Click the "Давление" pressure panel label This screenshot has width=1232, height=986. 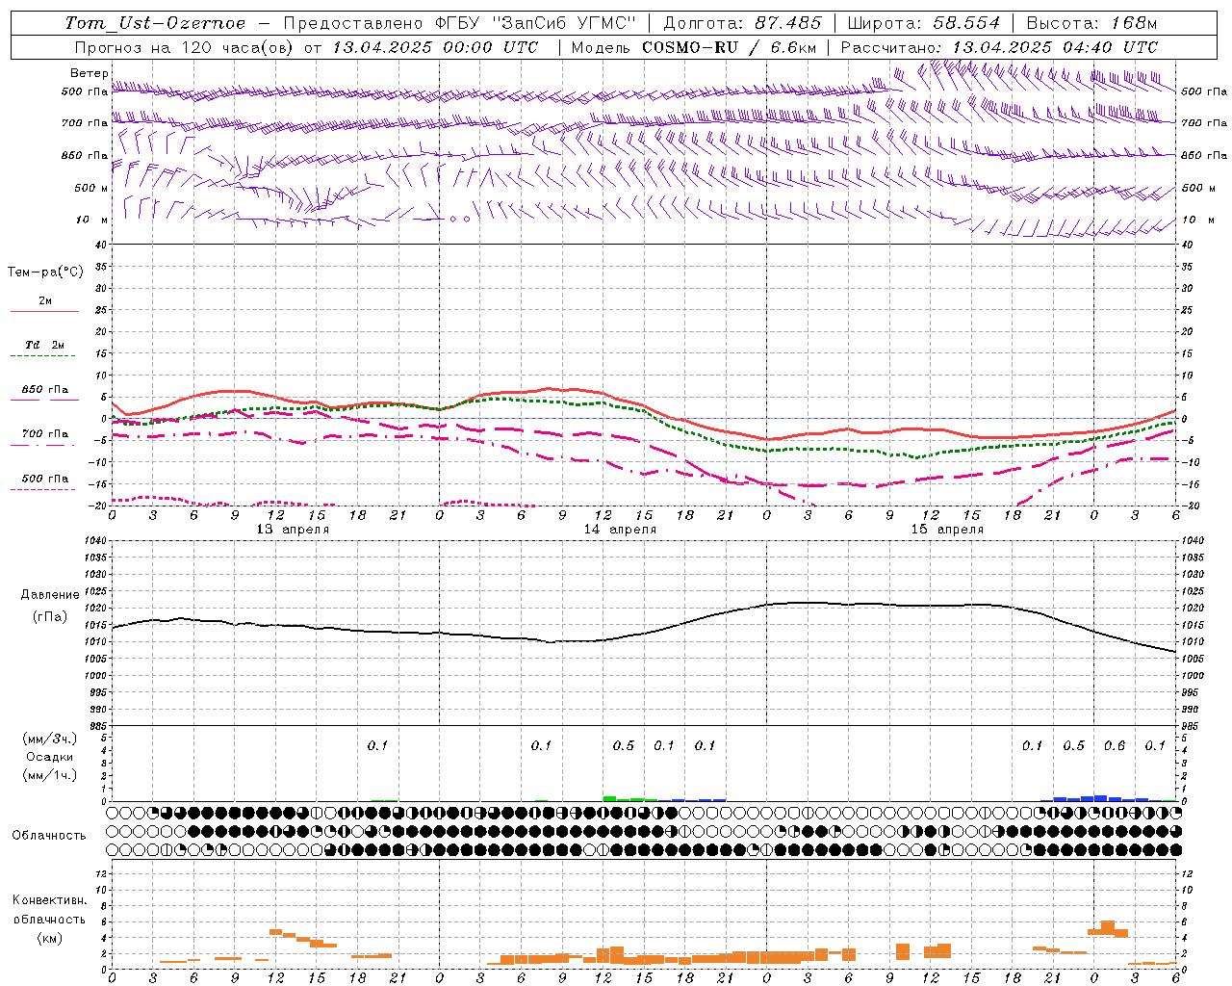[50, 595]
